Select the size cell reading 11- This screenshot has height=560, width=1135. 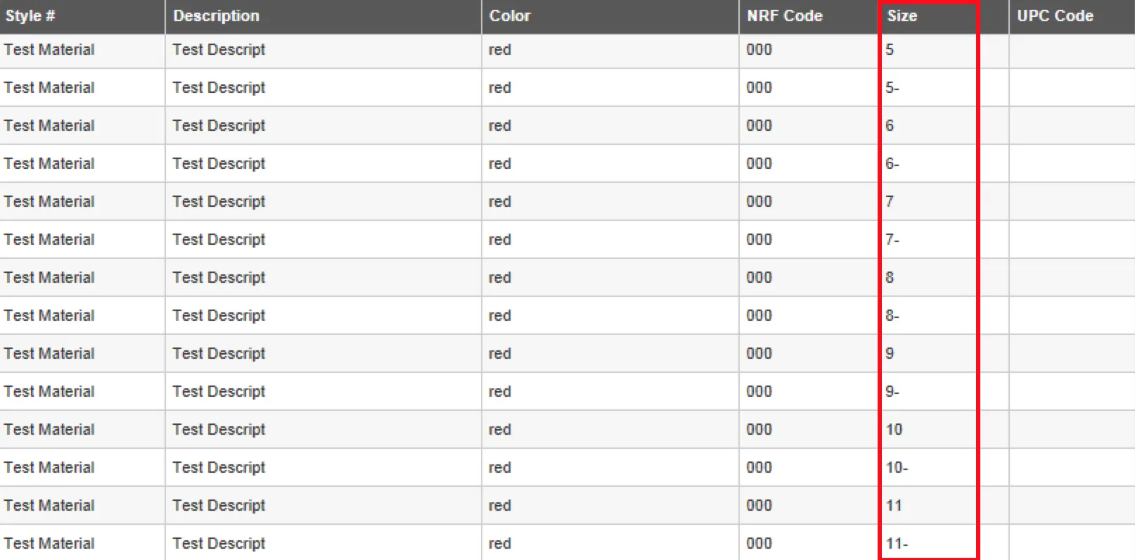coord(897,544)
